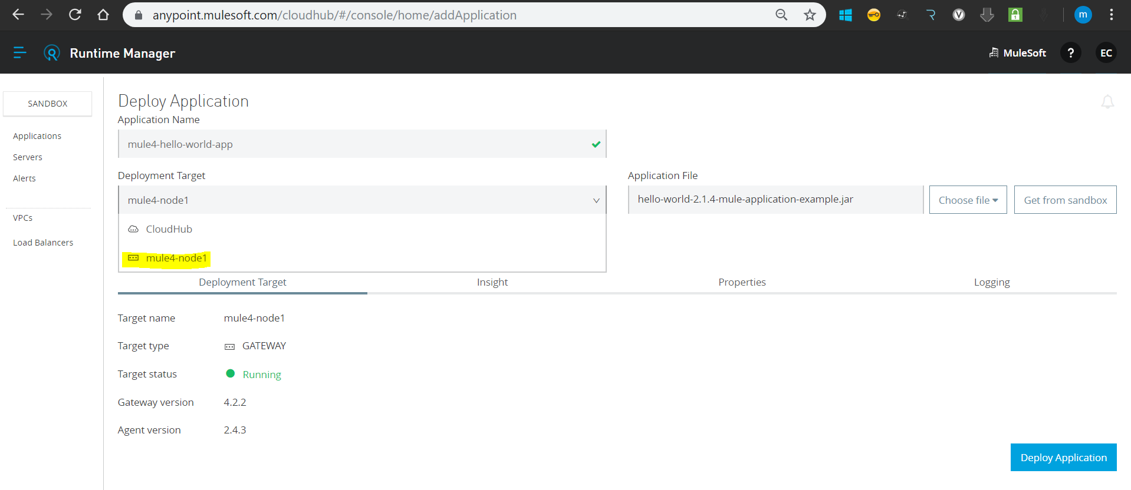1131x490 pixels.
Task: Switch to the Properties tab
Action: [742, 282]
